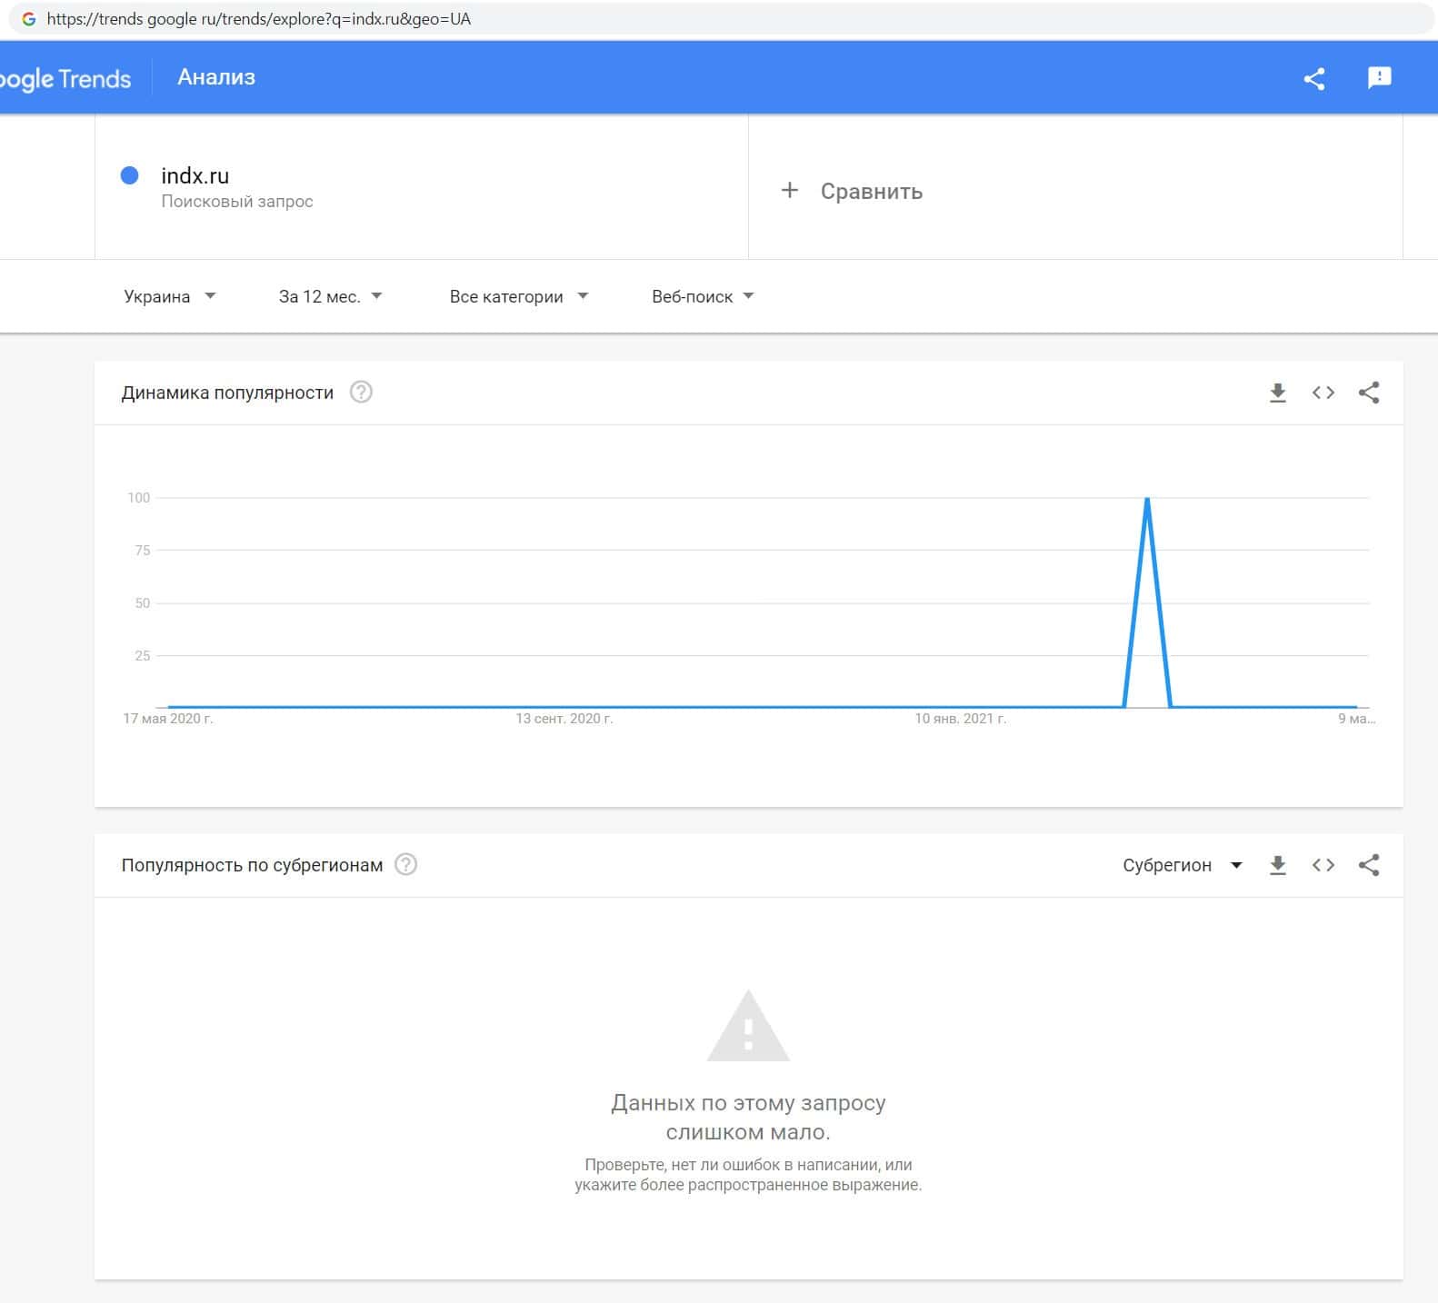Click the Динамика популярности heading
Image resolution: width=1438 pixels, height=1303 pixels.
click(227, 393)
